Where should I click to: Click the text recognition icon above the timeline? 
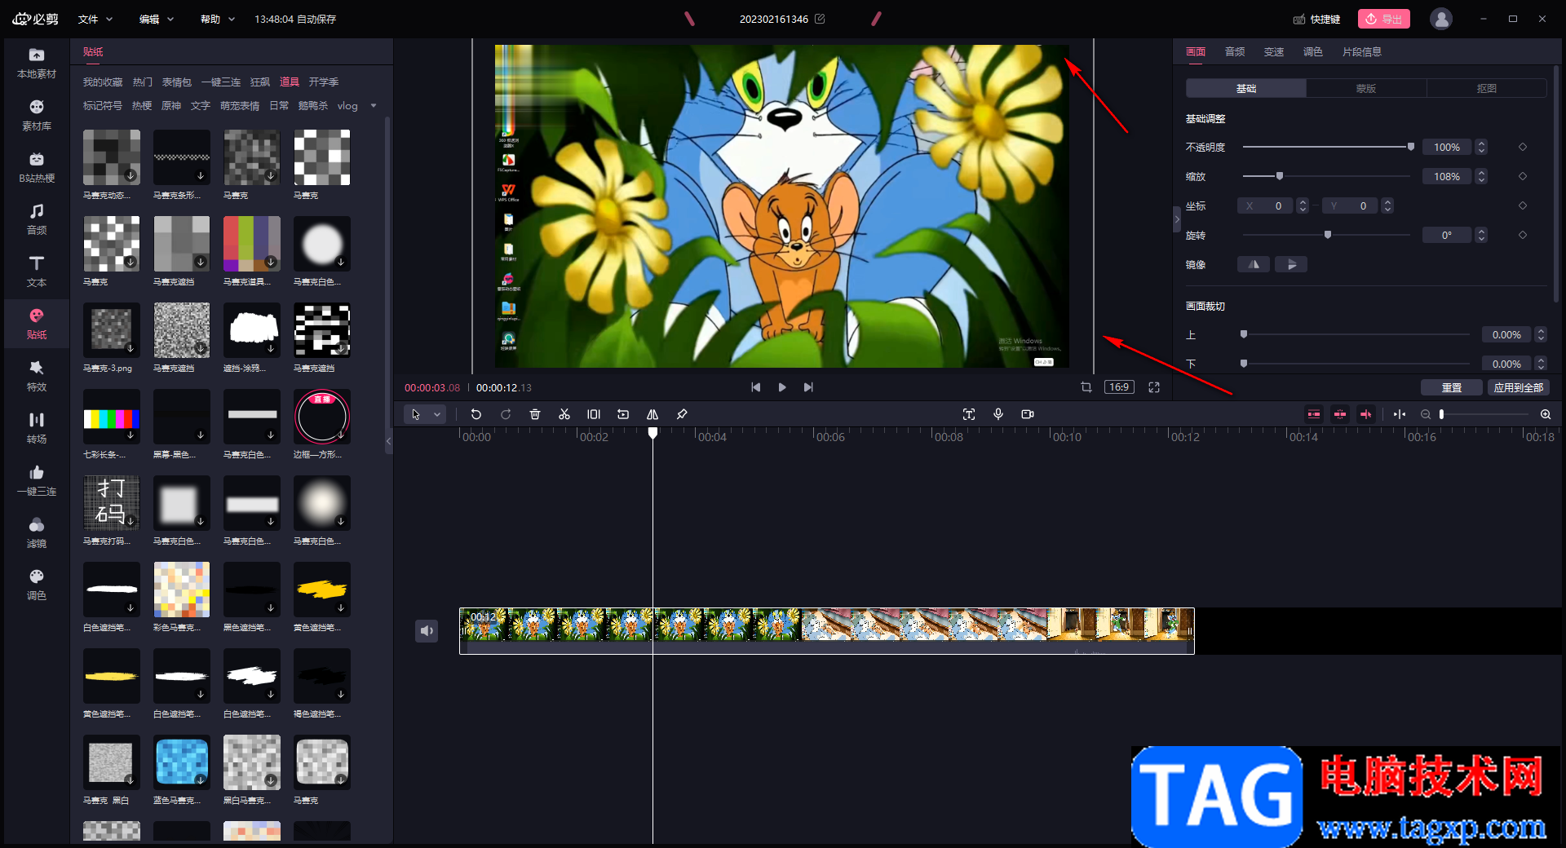click(x=969, y=414)
